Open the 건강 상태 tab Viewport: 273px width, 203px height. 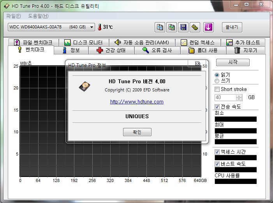pos(111,51)
